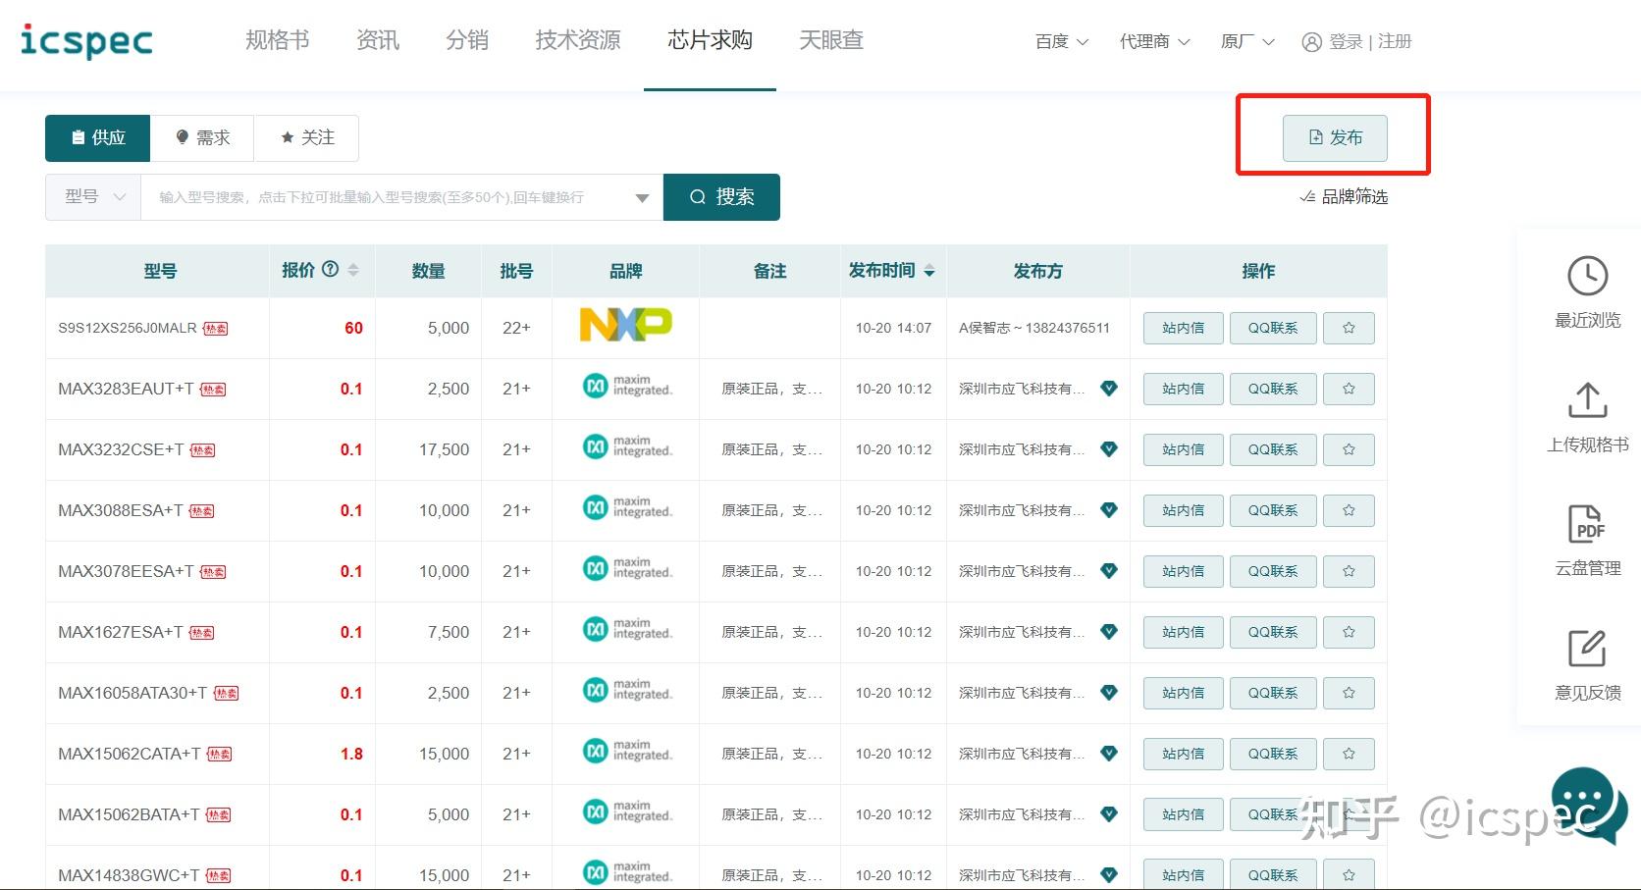Expand the 型号 search type dropdown

coord(92,196)
